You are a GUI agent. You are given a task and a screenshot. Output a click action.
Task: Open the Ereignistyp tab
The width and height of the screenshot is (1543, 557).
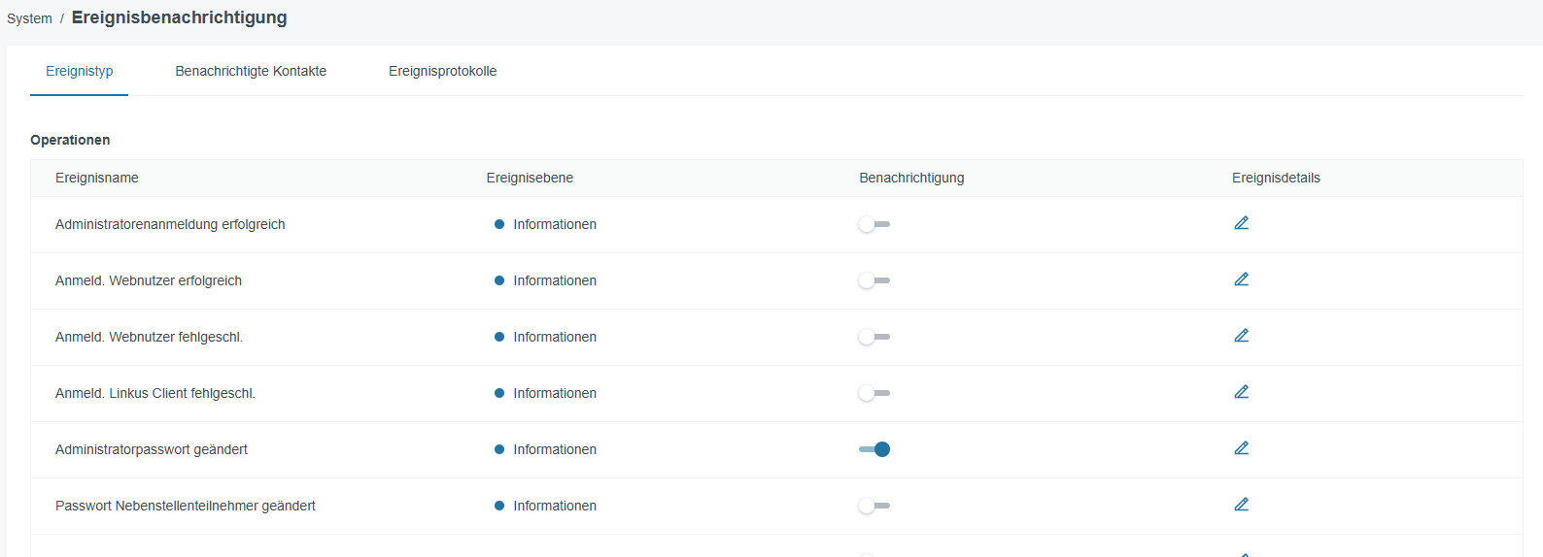(80, 71)
